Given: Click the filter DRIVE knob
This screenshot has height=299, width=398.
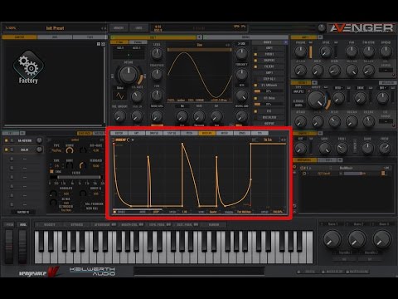Looking at the screenshot, I should 360,97.
